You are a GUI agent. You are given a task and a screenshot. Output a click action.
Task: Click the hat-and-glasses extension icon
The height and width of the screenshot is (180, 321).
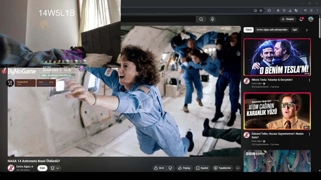point(278,10)
